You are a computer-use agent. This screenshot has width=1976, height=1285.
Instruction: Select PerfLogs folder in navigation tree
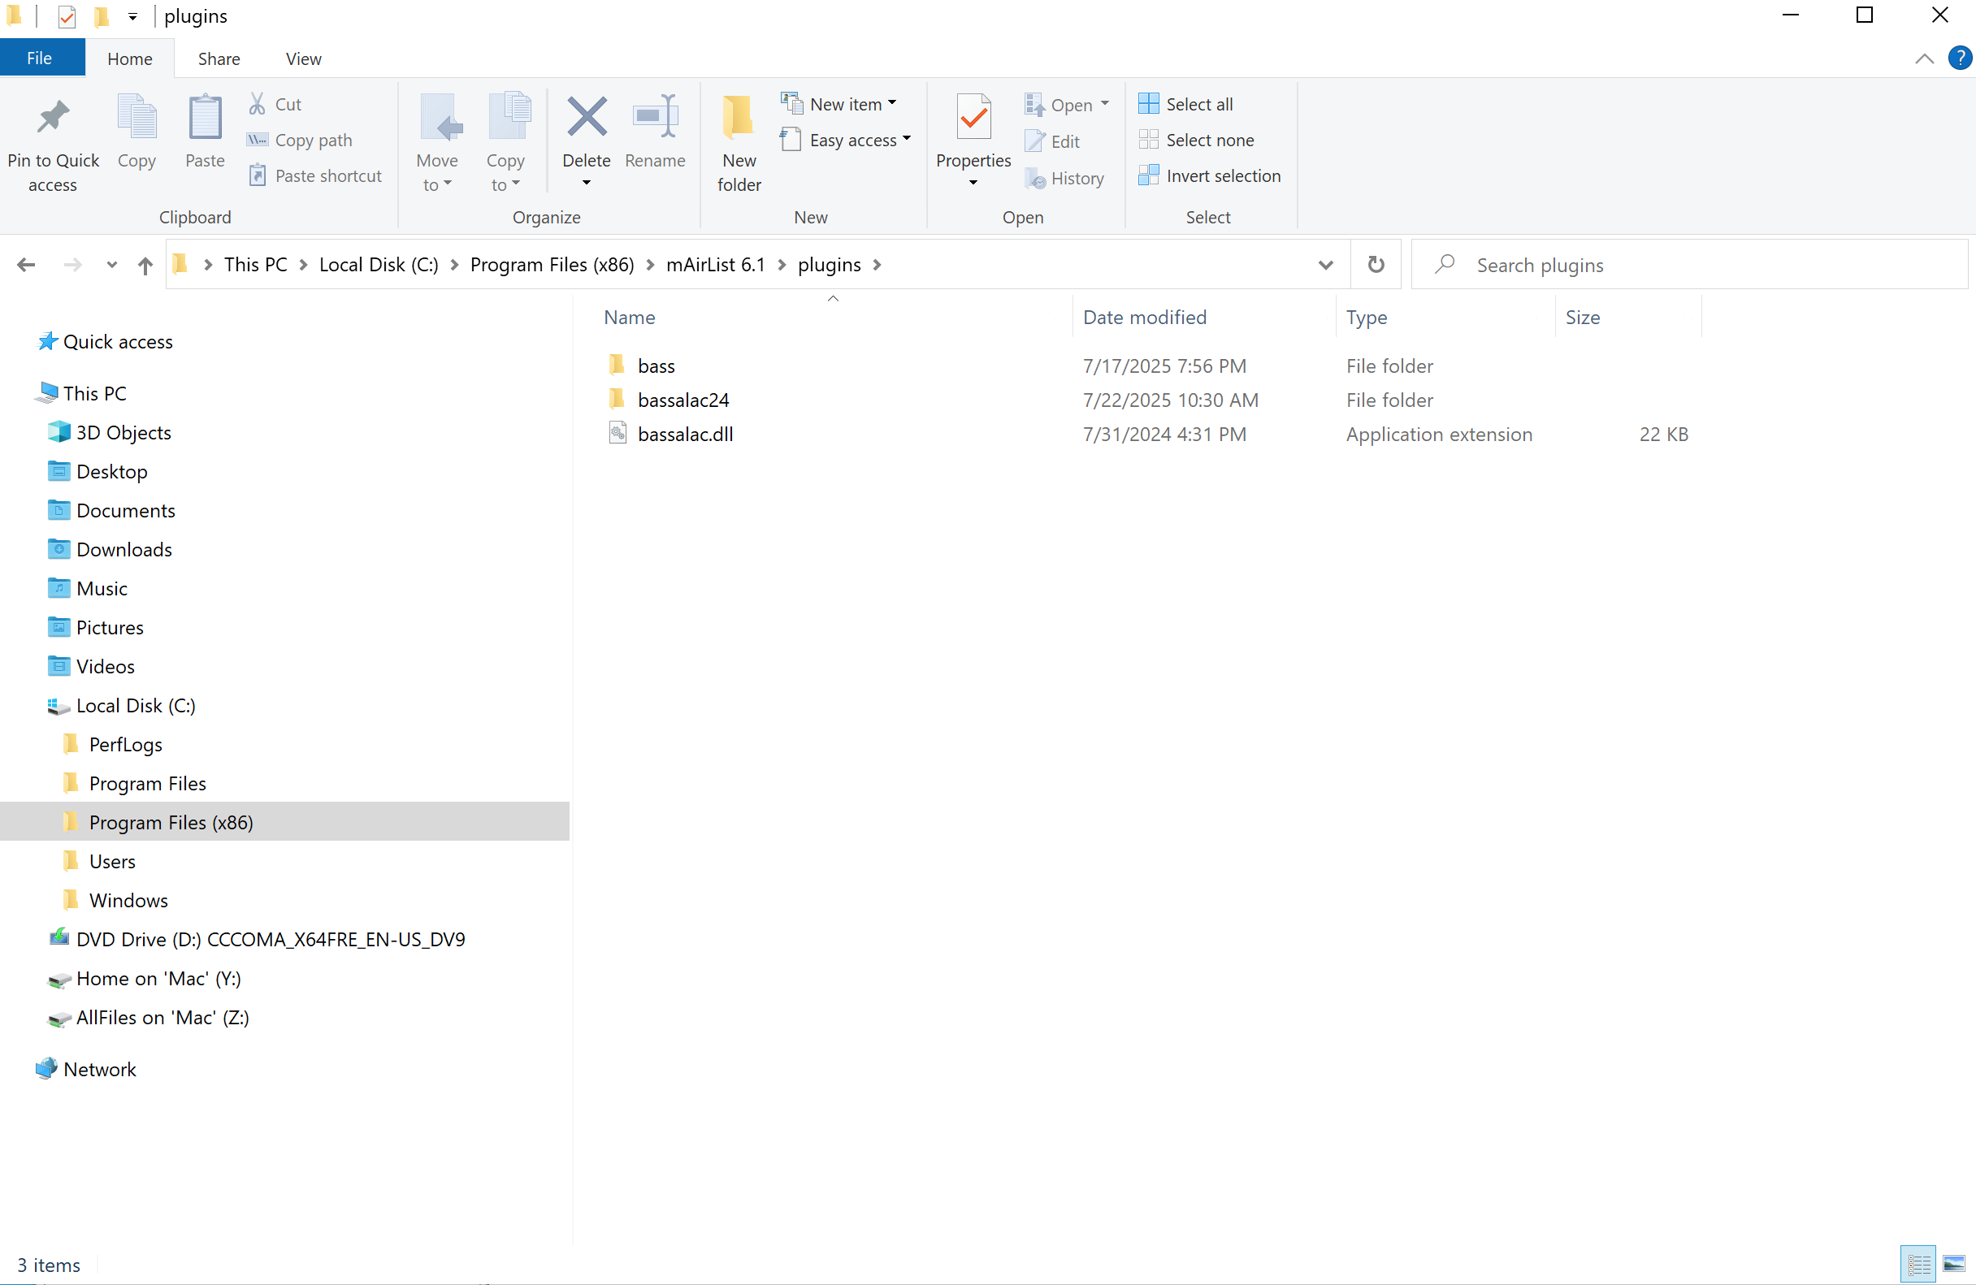pyautogui.click(x=125, y=744)
